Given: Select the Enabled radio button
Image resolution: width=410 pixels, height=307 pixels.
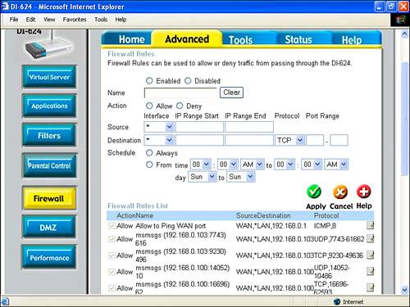Looking at the screenshot, I should [x=149, y=81].
